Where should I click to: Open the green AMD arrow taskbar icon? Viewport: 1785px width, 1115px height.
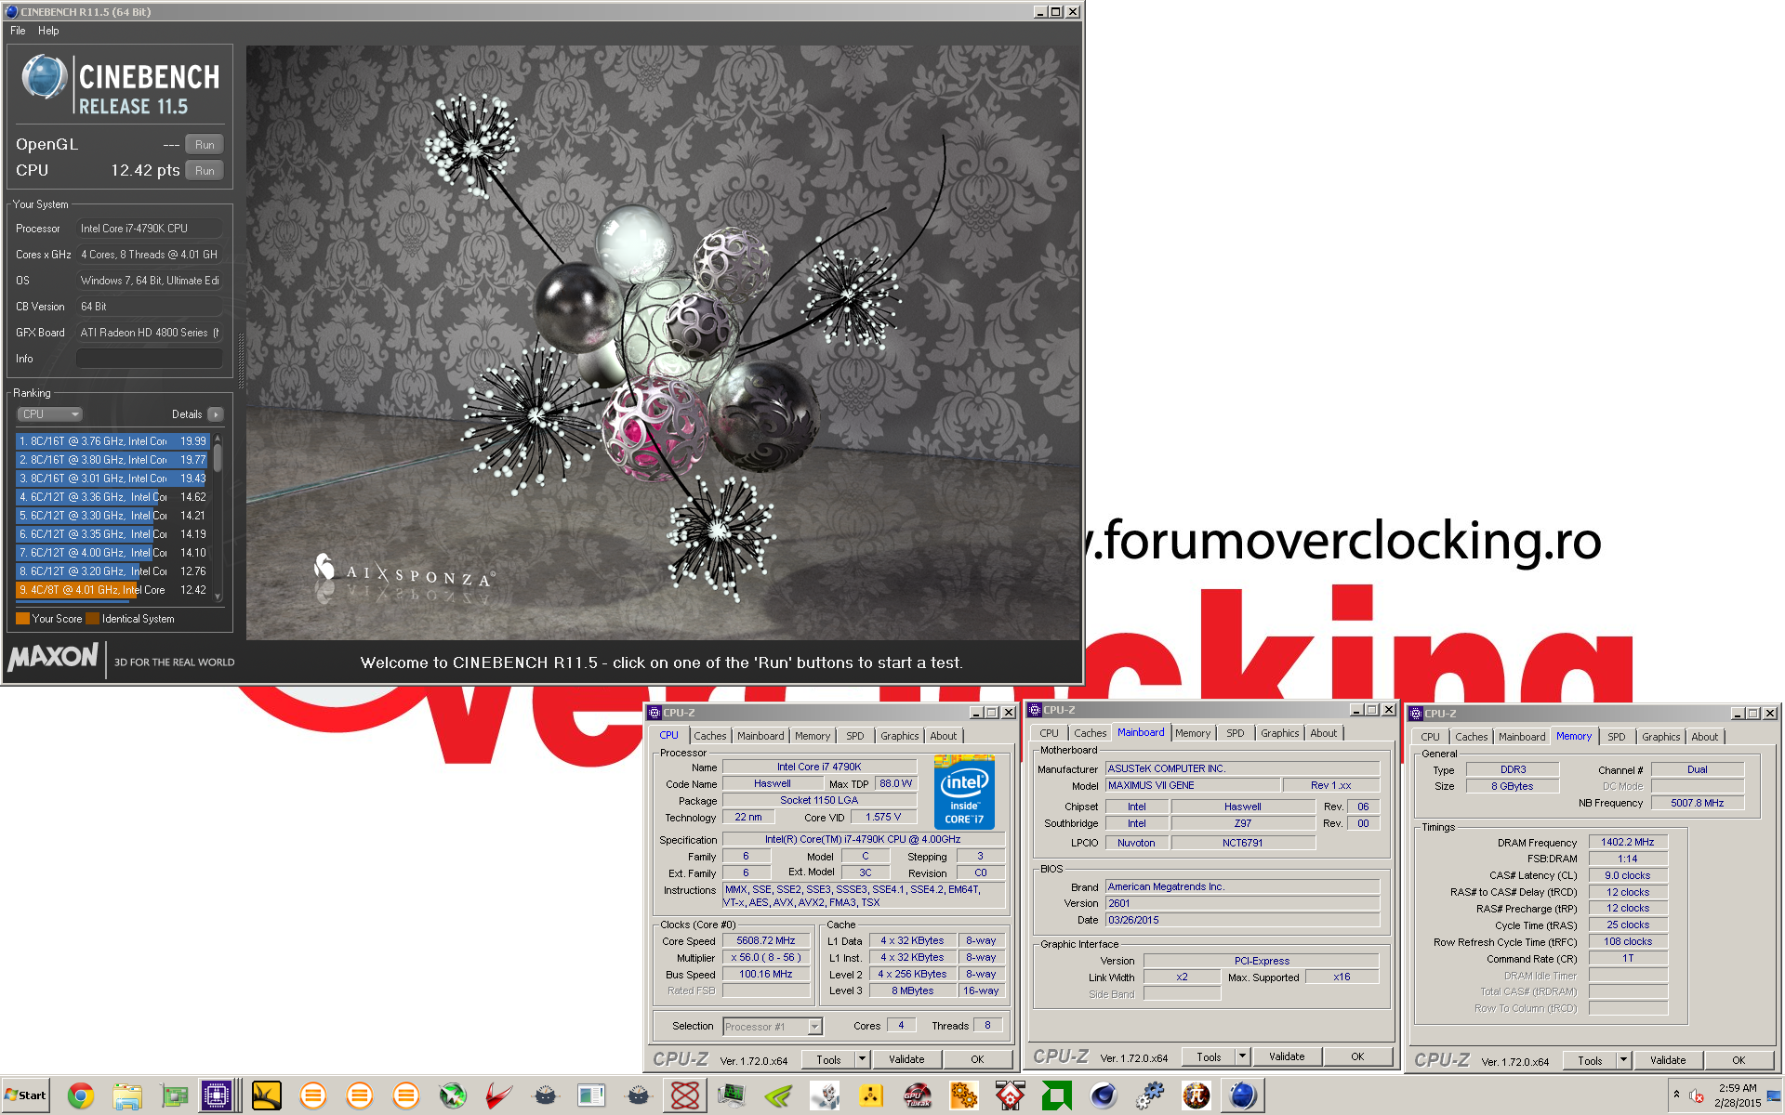tap(1057, 1095)
